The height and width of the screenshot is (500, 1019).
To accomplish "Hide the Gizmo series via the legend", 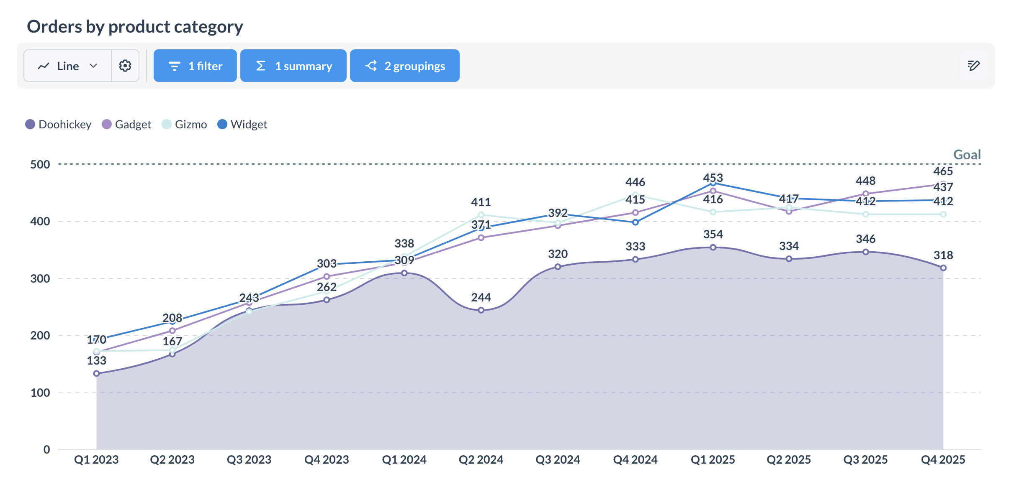I will [x=190, y=125].
